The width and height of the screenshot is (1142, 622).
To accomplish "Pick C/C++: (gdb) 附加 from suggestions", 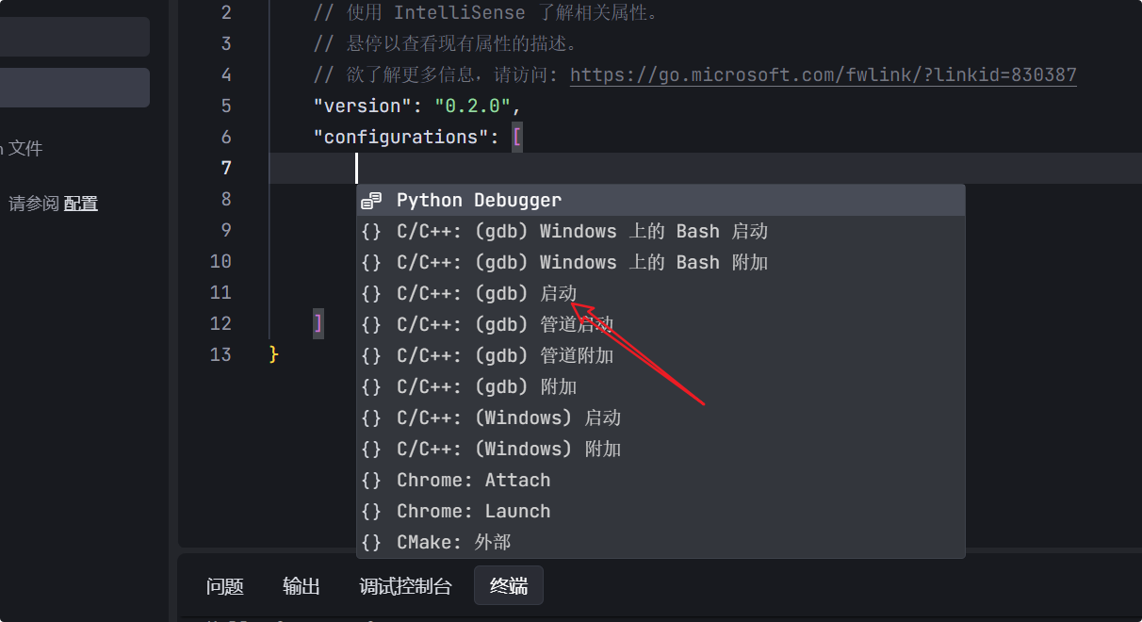I will (486, 386).
